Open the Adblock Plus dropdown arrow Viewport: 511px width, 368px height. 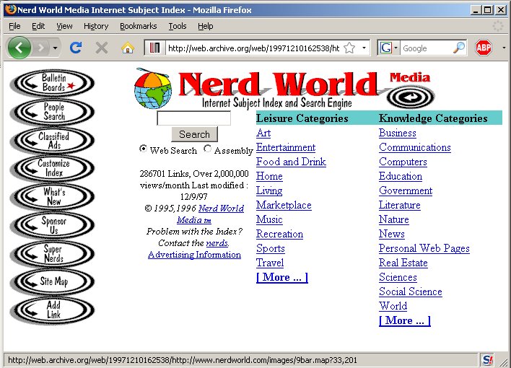click(504, 48)
